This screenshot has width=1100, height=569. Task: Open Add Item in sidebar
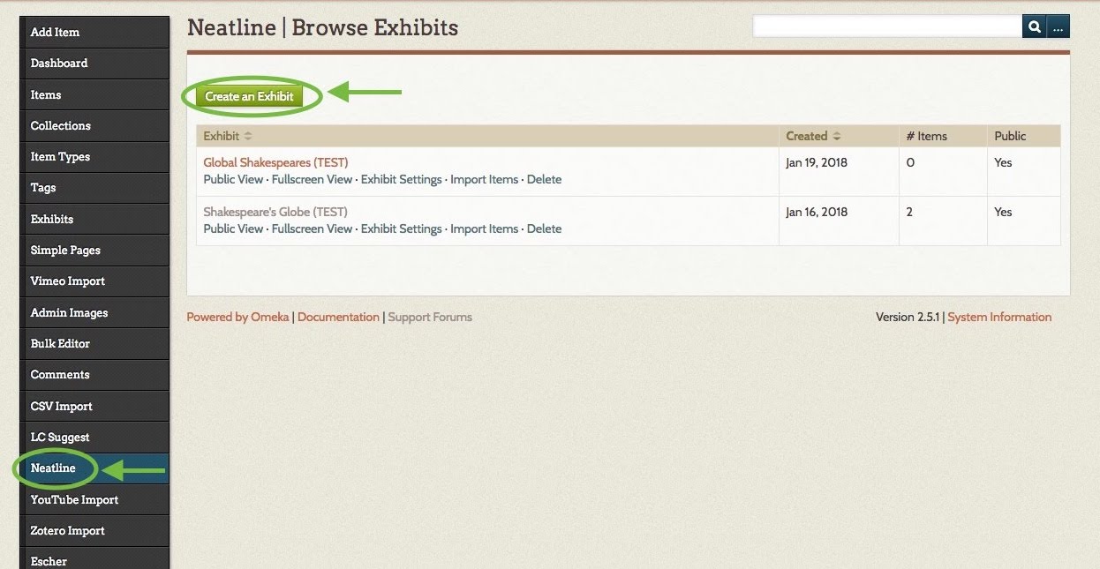tap(94, 32)
